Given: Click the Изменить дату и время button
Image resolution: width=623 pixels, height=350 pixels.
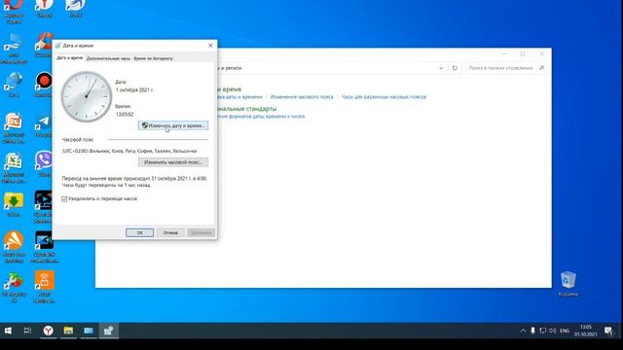Looking at the screenshot, I should click(173, 125).
